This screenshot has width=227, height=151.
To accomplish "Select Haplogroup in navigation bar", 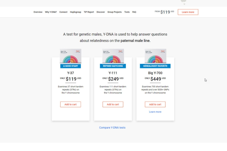I will point(75,12).
